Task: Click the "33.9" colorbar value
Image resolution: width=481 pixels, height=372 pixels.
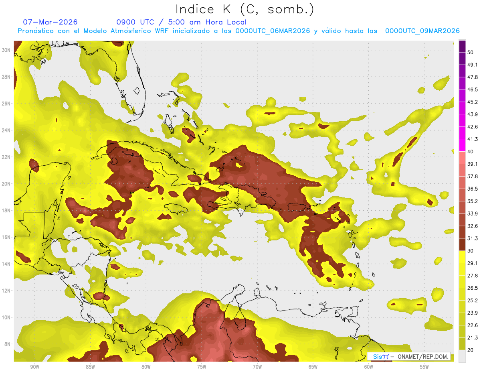Action: pyautogui.click(x=473, y=213)
